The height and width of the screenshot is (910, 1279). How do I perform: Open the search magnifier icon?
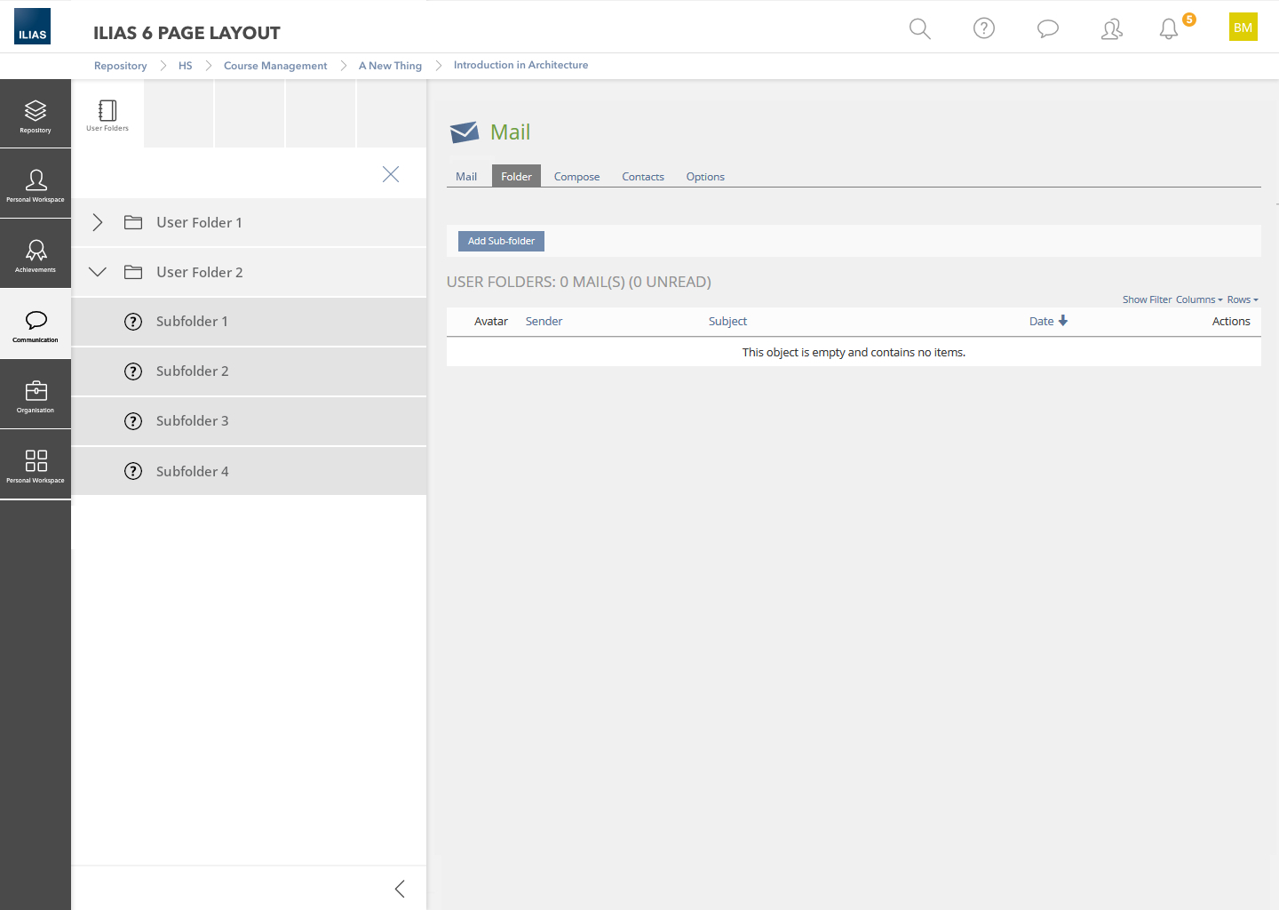point(919,28)
